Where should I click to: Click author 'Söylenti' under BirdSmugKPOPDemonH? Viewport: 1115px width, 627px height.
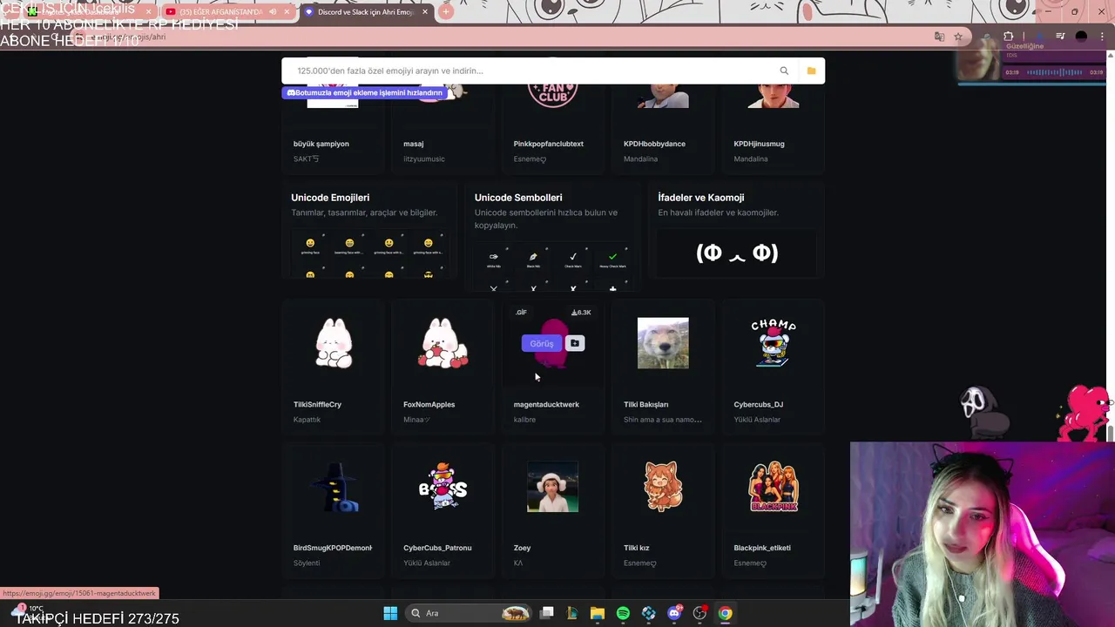pyautogui.click(x=307, y=563)
